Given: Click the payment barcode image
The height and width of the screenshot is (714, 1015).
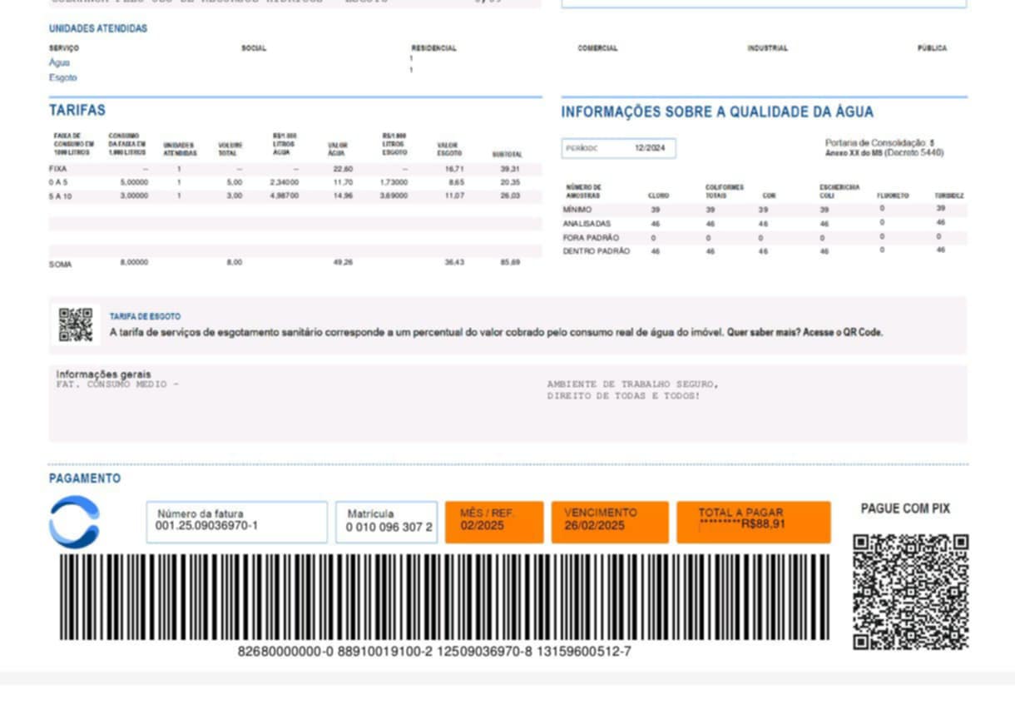Looking at the screenshot, I should tap(444, 597).
